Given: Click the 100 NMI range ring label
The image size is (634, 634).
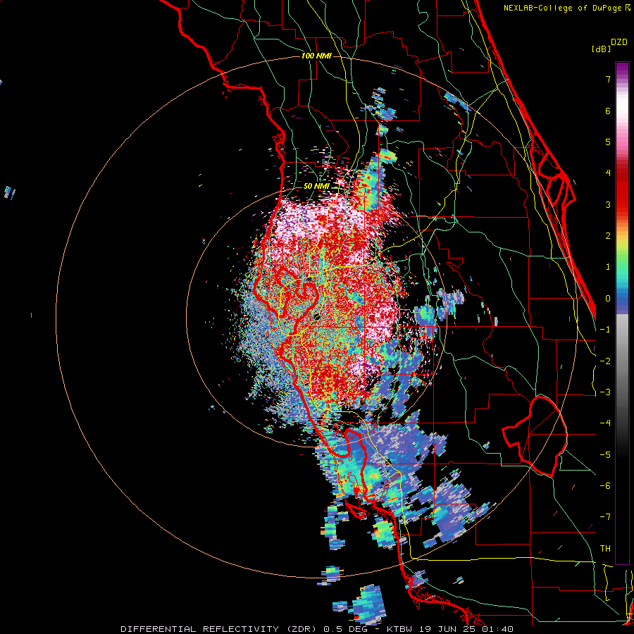Looking at the screenshot, I should pos(316,56).
